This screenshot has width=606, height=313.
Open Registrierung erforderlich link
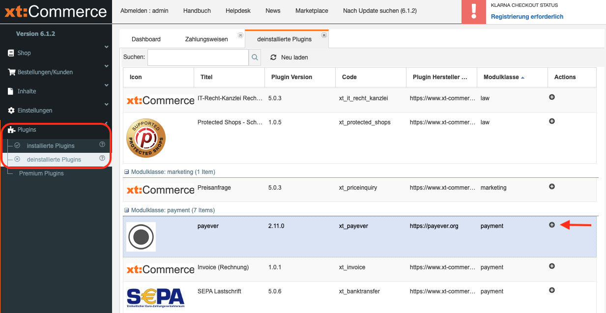527,17
